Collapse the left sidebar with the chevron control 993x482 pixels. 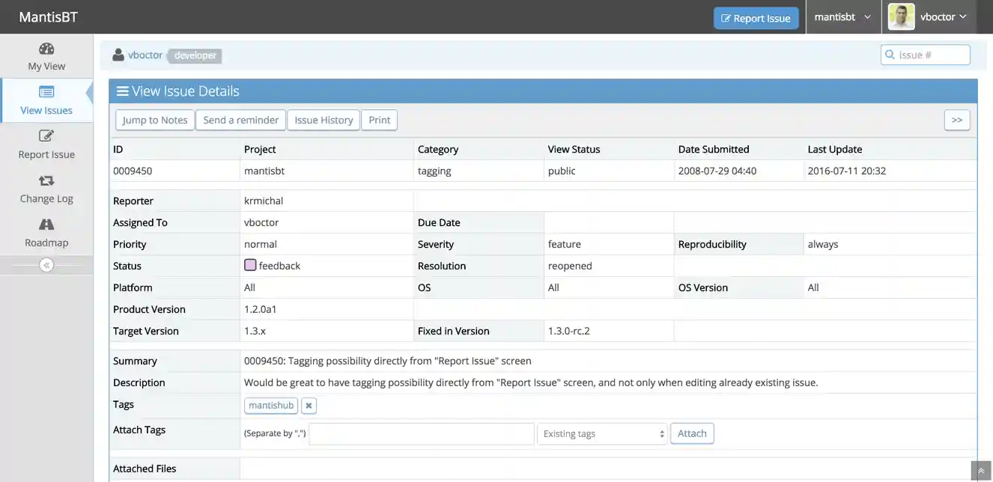[46, 264]
